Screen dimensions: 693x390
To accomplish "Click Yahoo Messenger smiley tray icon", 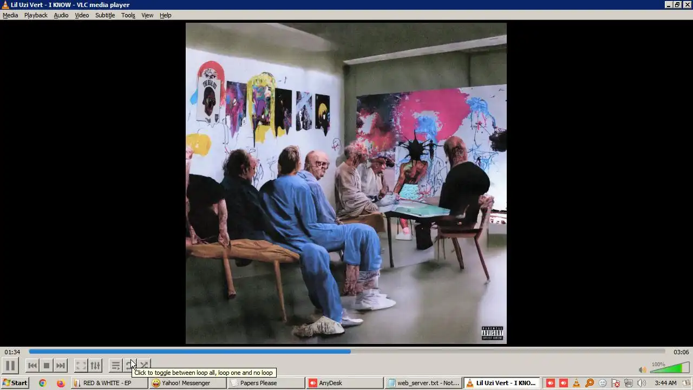I will pos(603,383).
